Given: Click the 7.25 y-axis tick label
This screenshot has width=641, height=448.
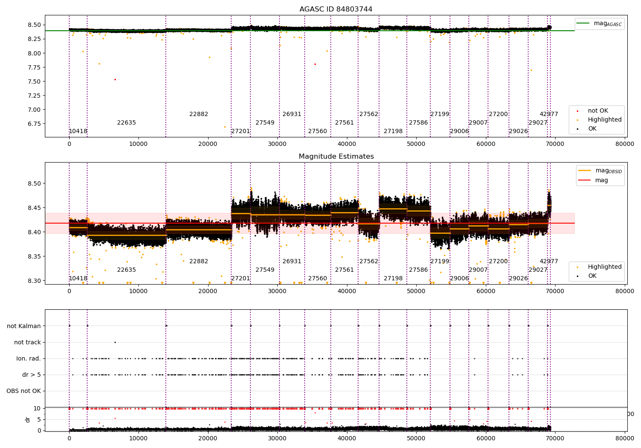Looking at the screenshot, I should [34, 96].
